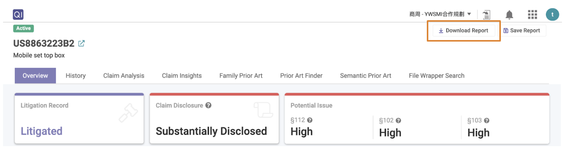The width and height of the screenshot is (565, 148).
Task: Select the Claim Insights tab
Action: pyautogui.click(x=182, y=76)
